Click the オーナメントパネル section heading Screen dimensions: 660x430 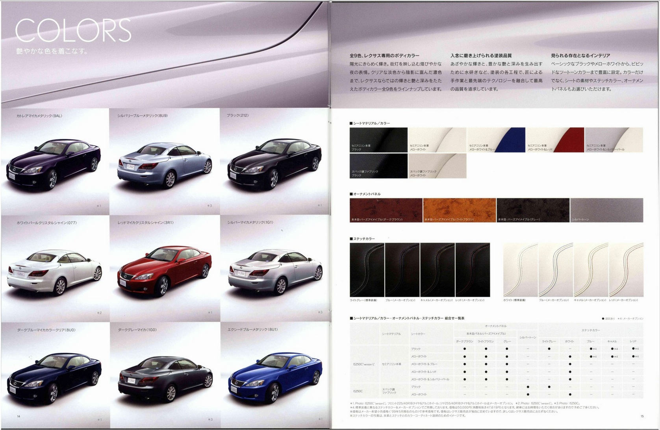point(365,194)
